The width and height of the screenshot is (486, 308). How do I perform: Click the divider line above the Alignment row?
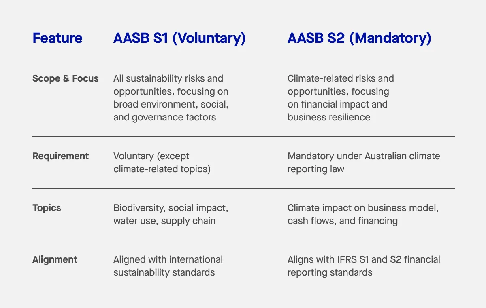point(243,240)
